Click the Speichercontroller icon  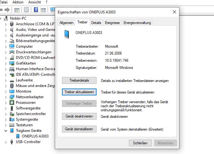12,114
